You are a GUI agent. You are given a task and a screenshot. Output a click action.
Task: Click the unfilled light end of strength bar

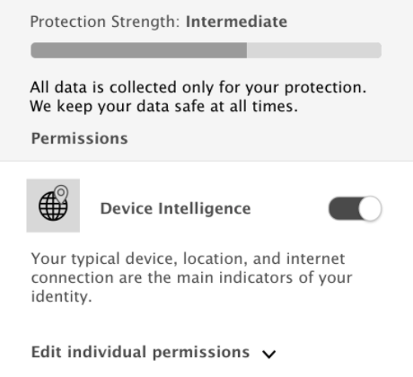[314, 50]
